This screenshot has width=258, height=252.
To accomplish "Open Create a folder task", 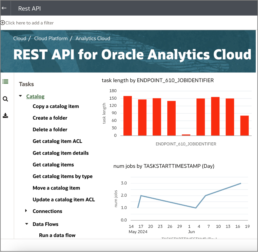I will pos(50,118).
